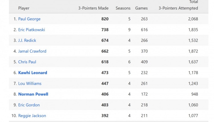Click Total 3-Pointers Attempted header
This screenshot has height=122, width=214.
(x=178, y=6)
